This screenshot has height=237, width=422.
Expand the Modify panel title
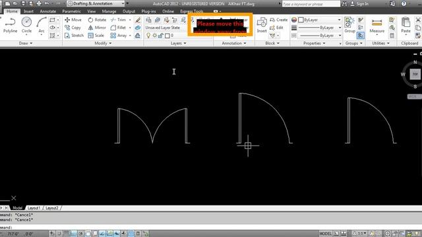point(103,43)
